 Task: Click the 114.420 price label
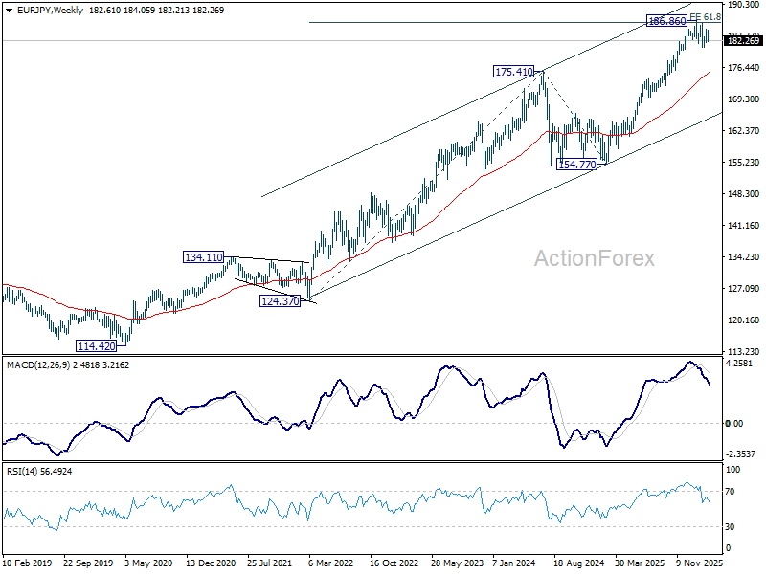(97, 346)
